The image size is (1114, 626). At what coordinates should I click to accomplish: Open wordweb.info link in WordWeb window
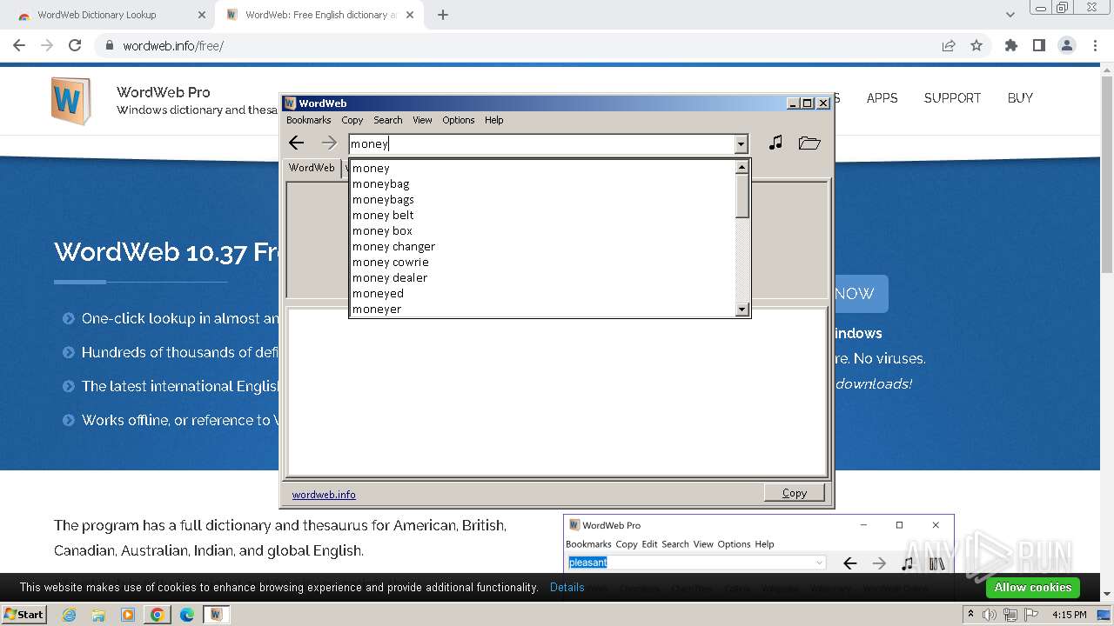(x=324, y=495)
